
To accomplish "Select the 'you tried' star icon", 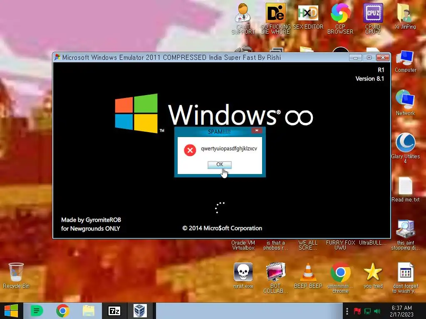I will pyautogui.click(x=373, y=275).
